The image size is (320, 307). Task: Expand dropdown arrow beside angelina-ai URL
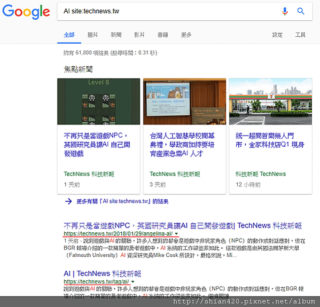176,234
